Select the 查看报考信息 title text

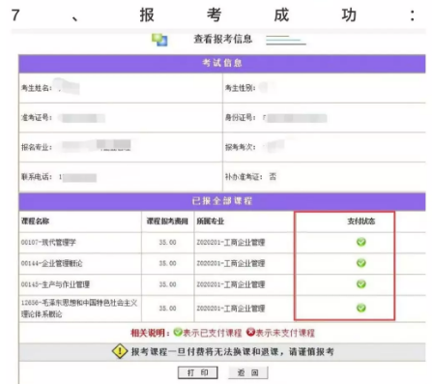pos(222,39)
